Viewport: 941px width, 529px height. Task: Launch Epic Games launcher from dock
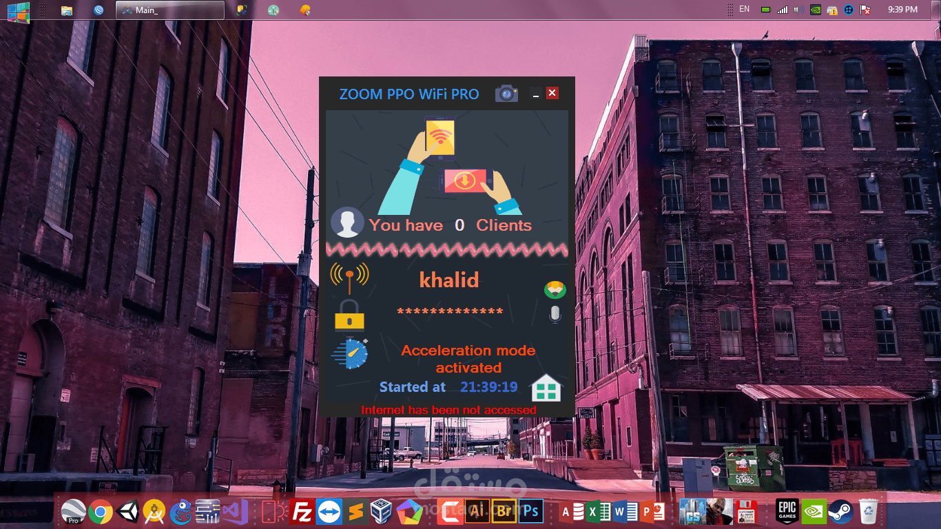tap(787, 512)
